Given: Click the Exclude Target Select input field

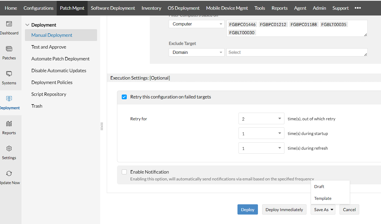Looking at the screenshot, I should [x=297, y=52].
